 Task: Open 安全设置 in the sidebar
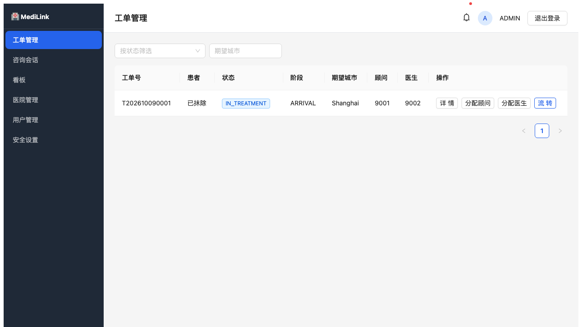[x=54, y=140]
